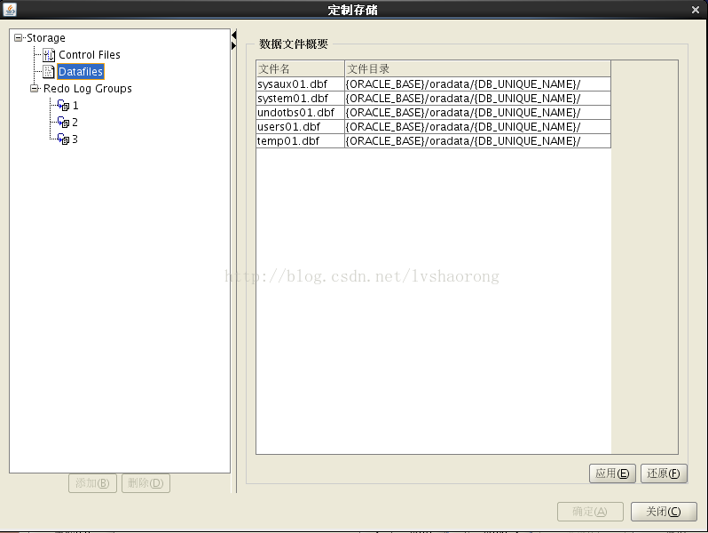This screenshot has width=708, height=533.
Task: Select the Control Files tree item
Action: click(x=90, y=55)
